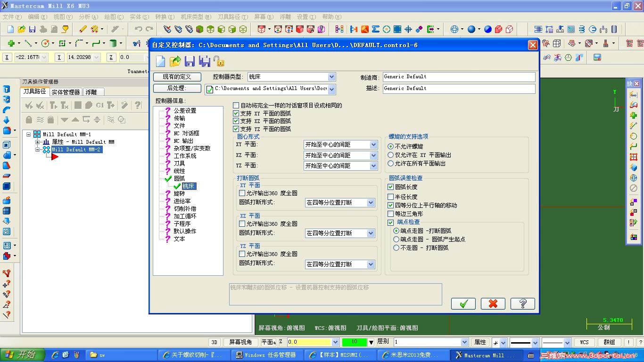Select the green cylinder primitive tool
The height and width of the screenshot is (362, 644).
click(113, 43)
